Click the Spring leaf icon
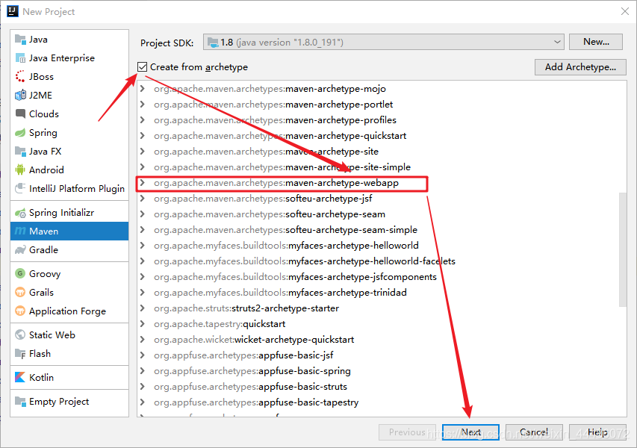637x448 pixels. 20,133
